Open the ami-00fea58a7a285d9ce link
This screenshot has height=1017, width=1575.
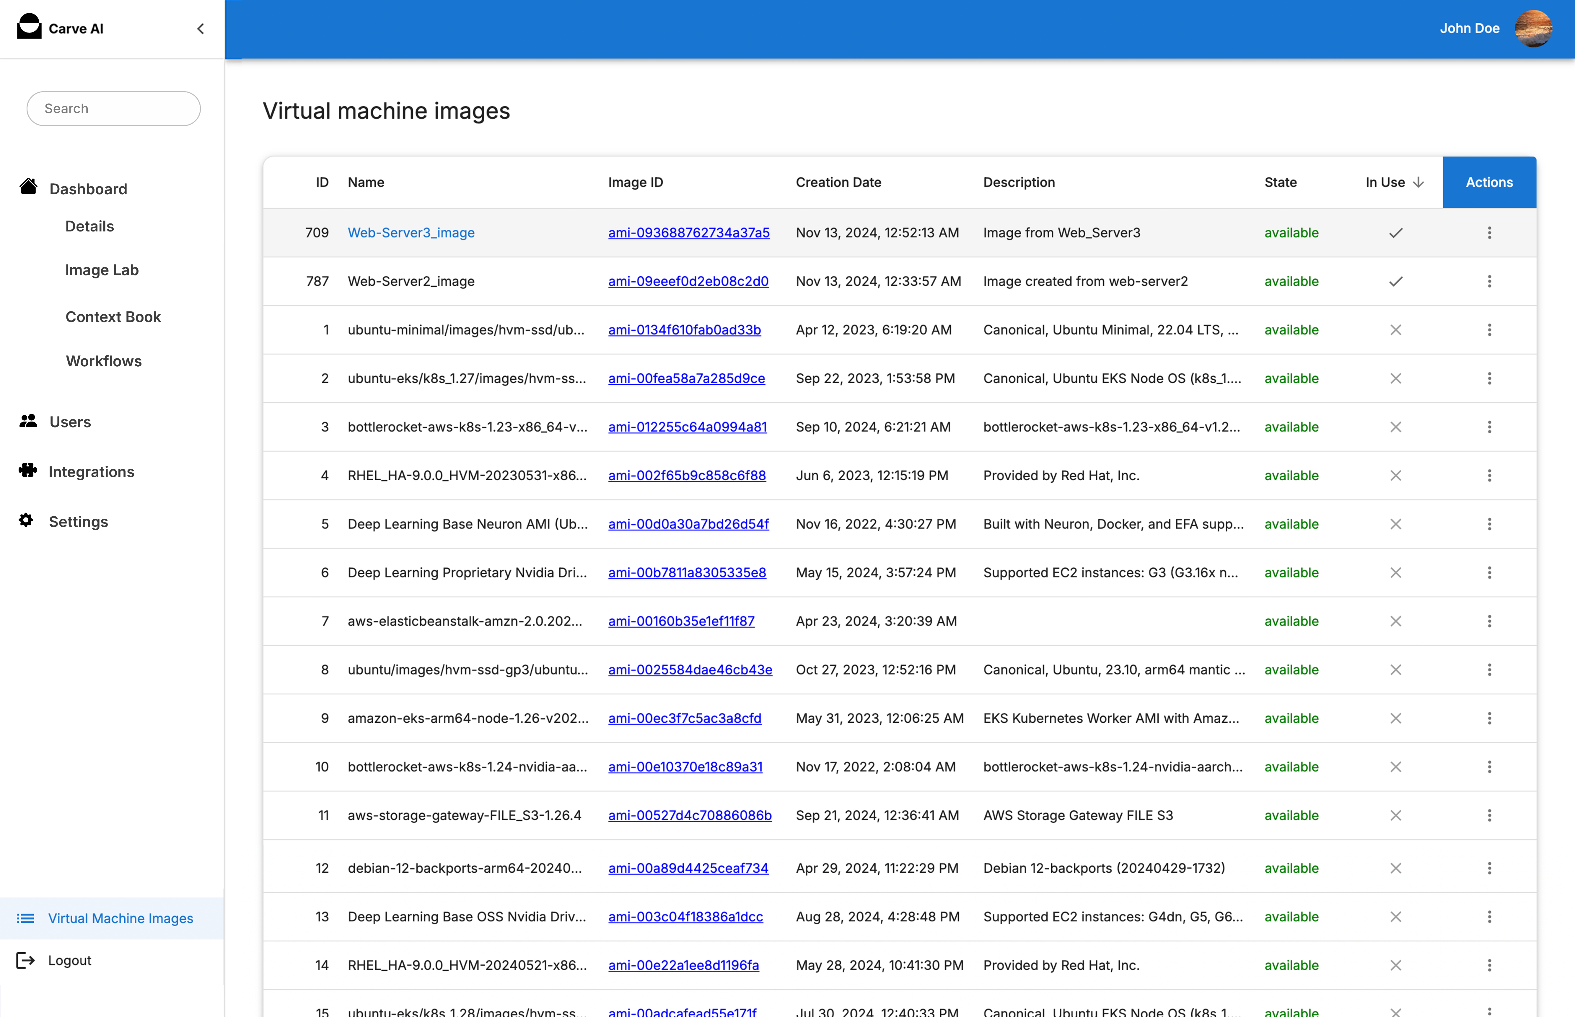tap(686, 378)
